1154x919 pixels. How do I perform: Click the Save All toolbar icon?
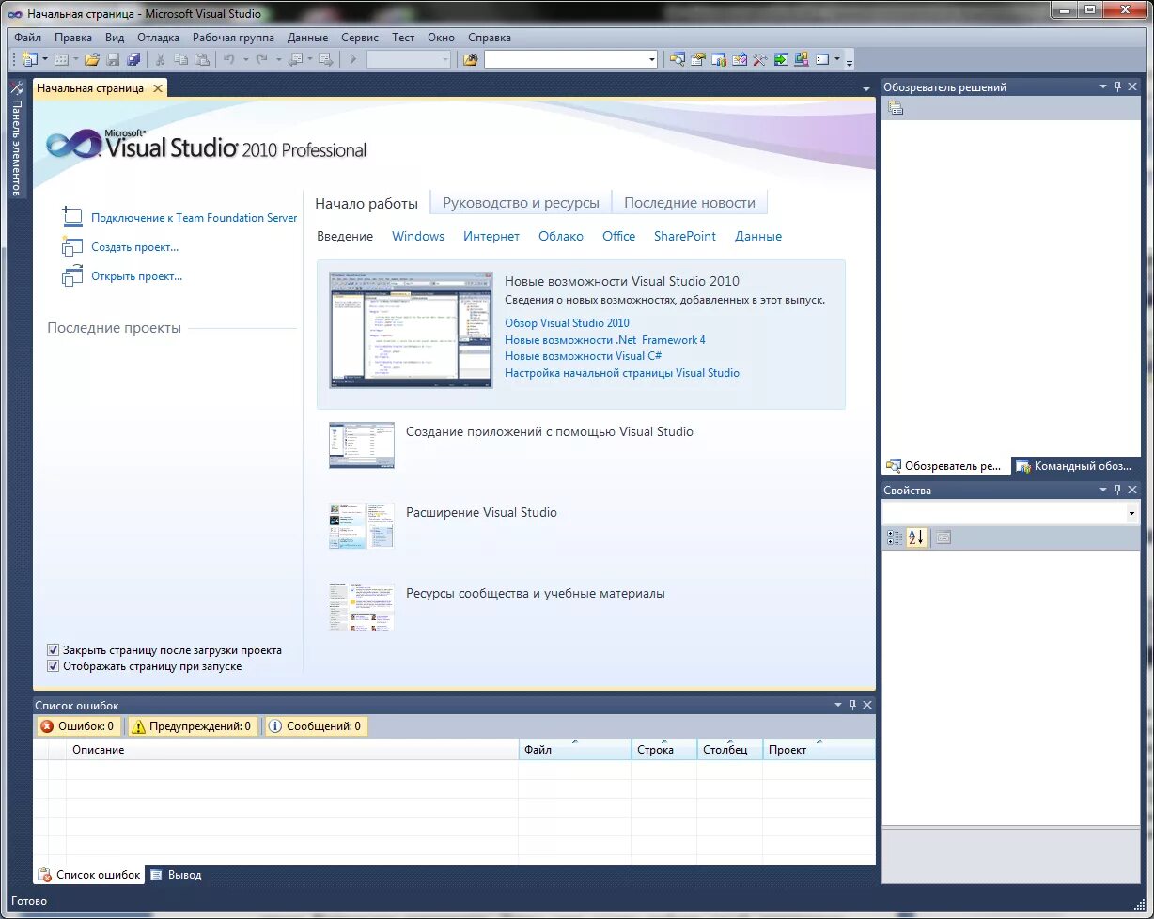[133, 59]
